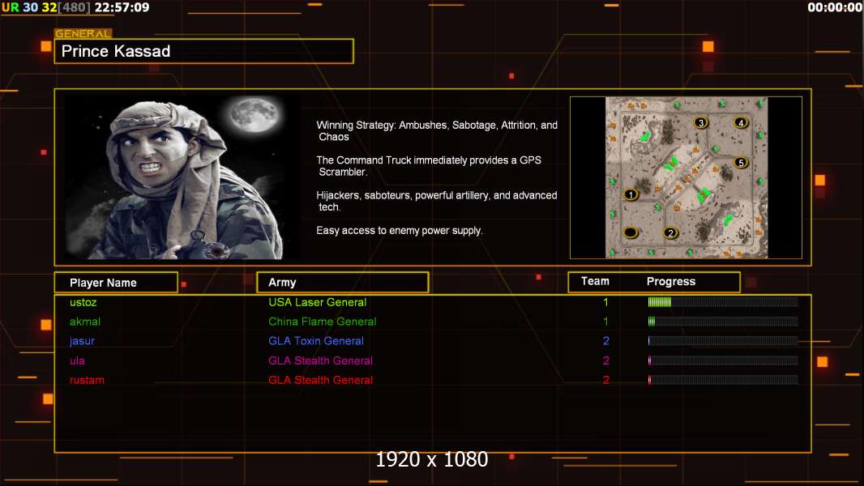Select the empty unnumbered start position marker
This screenshot has height=486, width=864.
pos(631,233)
